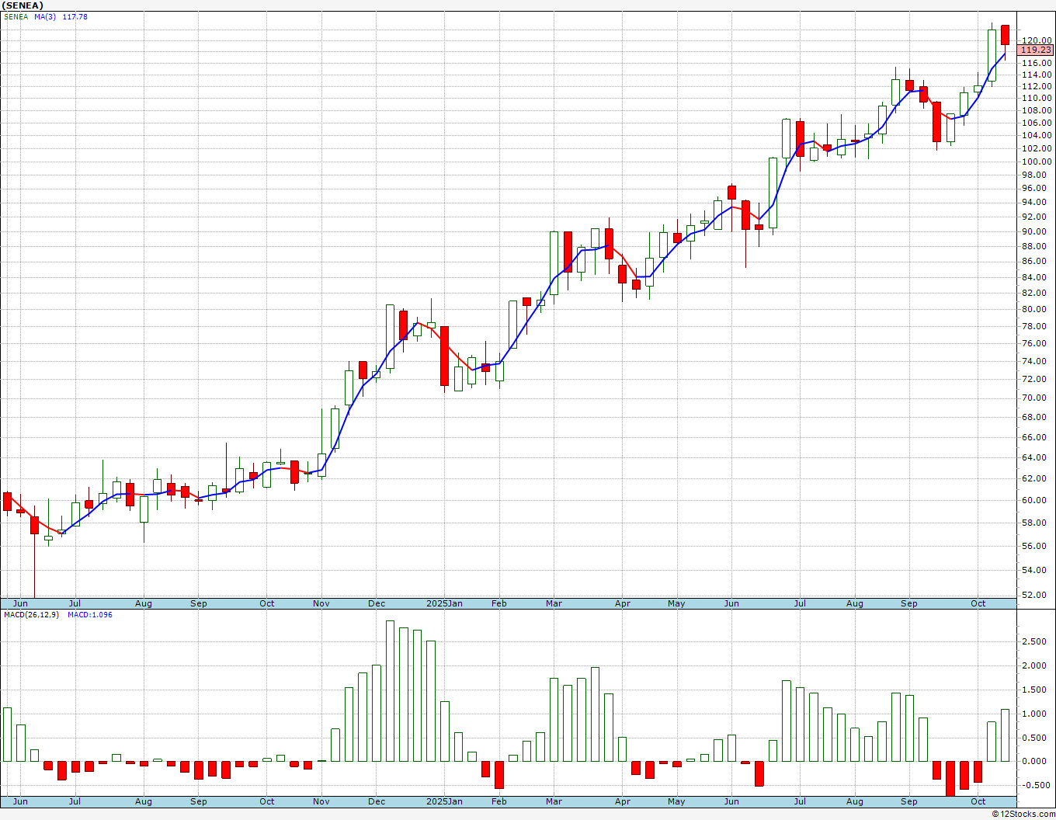
Task: Click the SENEA ticker title
Action: pos(23,5)
